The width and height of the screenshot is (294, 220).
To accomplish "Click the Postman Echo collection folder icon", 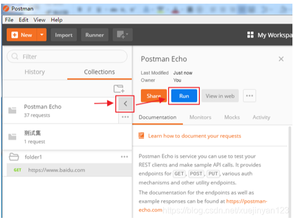I will pyautogui.click(x=13, y=110).
